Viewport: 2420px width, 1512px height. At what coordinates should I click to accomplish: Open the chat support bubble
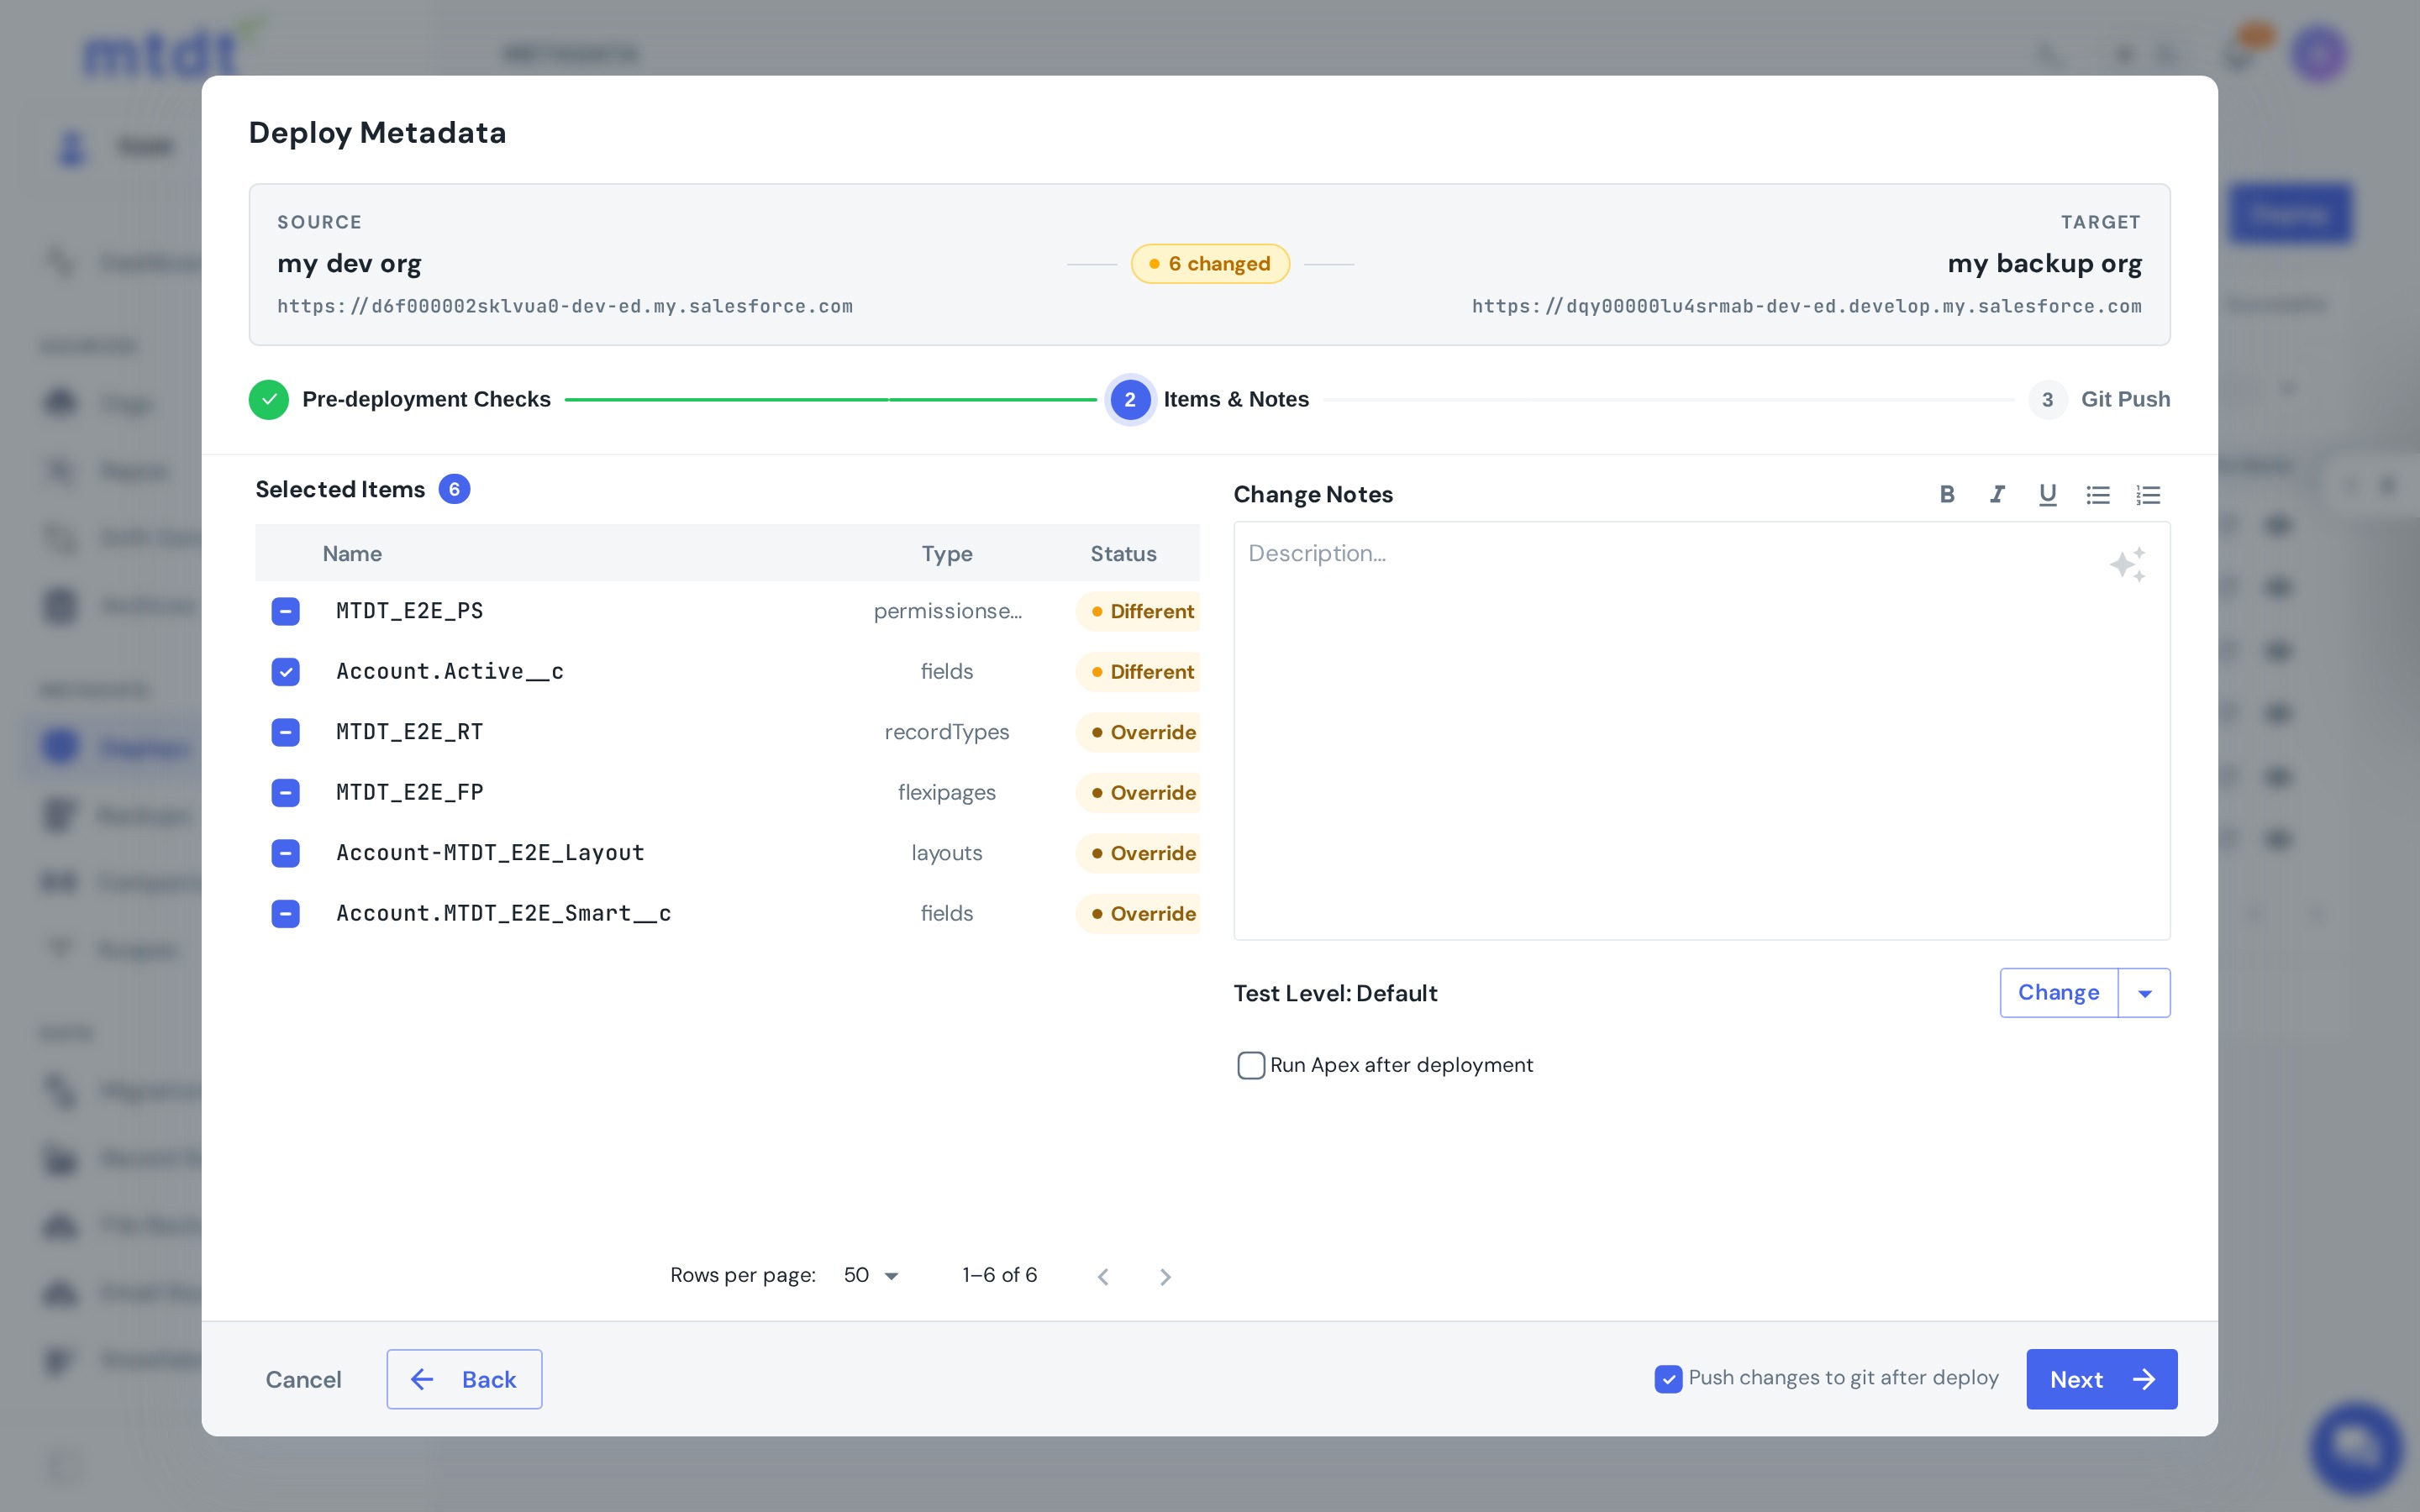pyautogui.click(x=2356, y=1447)
